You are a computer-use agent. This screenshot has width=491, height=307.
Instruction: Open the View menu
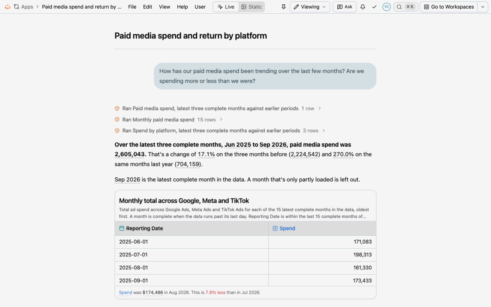pyautogui.click(x=164, y=7)
